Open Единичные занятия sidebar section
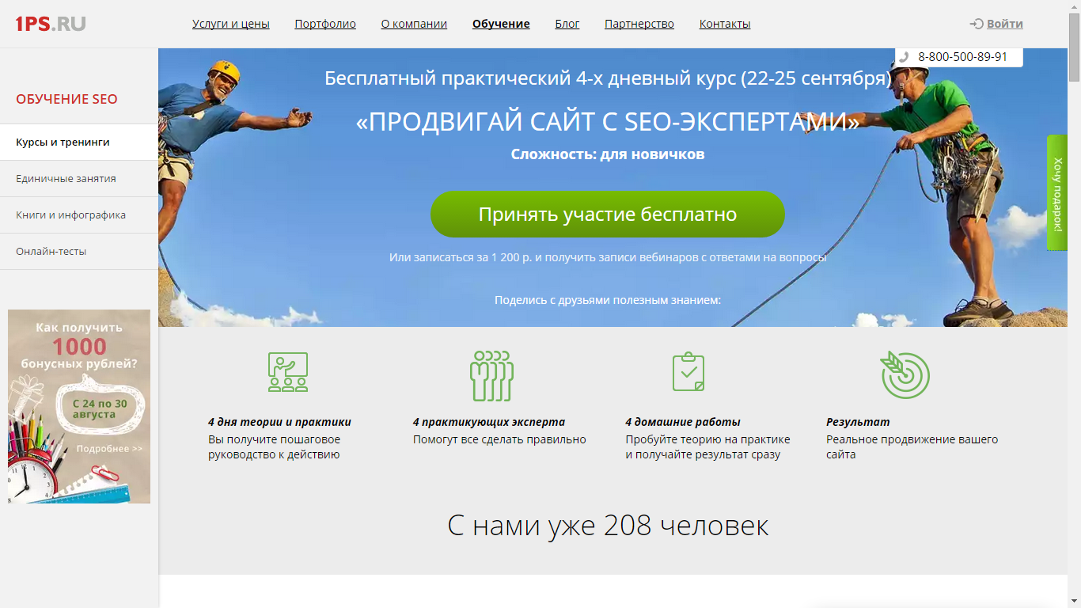The width and height of the screenshot is (1081, 608). (79, 179)
